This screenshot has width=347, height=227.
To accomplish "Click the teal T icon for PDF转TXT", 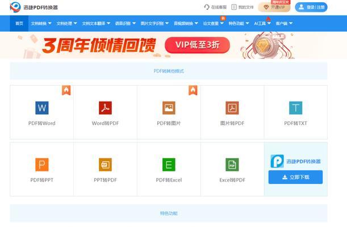I will [x=296, y=108].
